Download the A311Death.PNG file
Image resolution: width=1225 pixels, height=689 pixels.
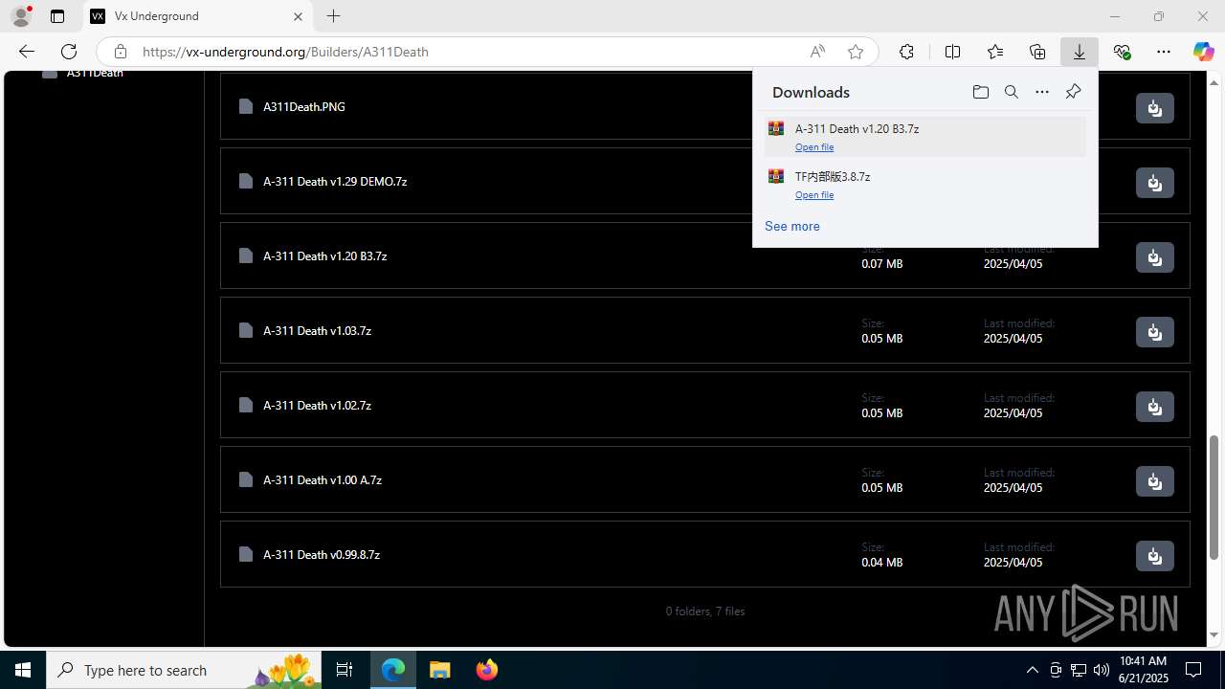[x=1154, y=108]
